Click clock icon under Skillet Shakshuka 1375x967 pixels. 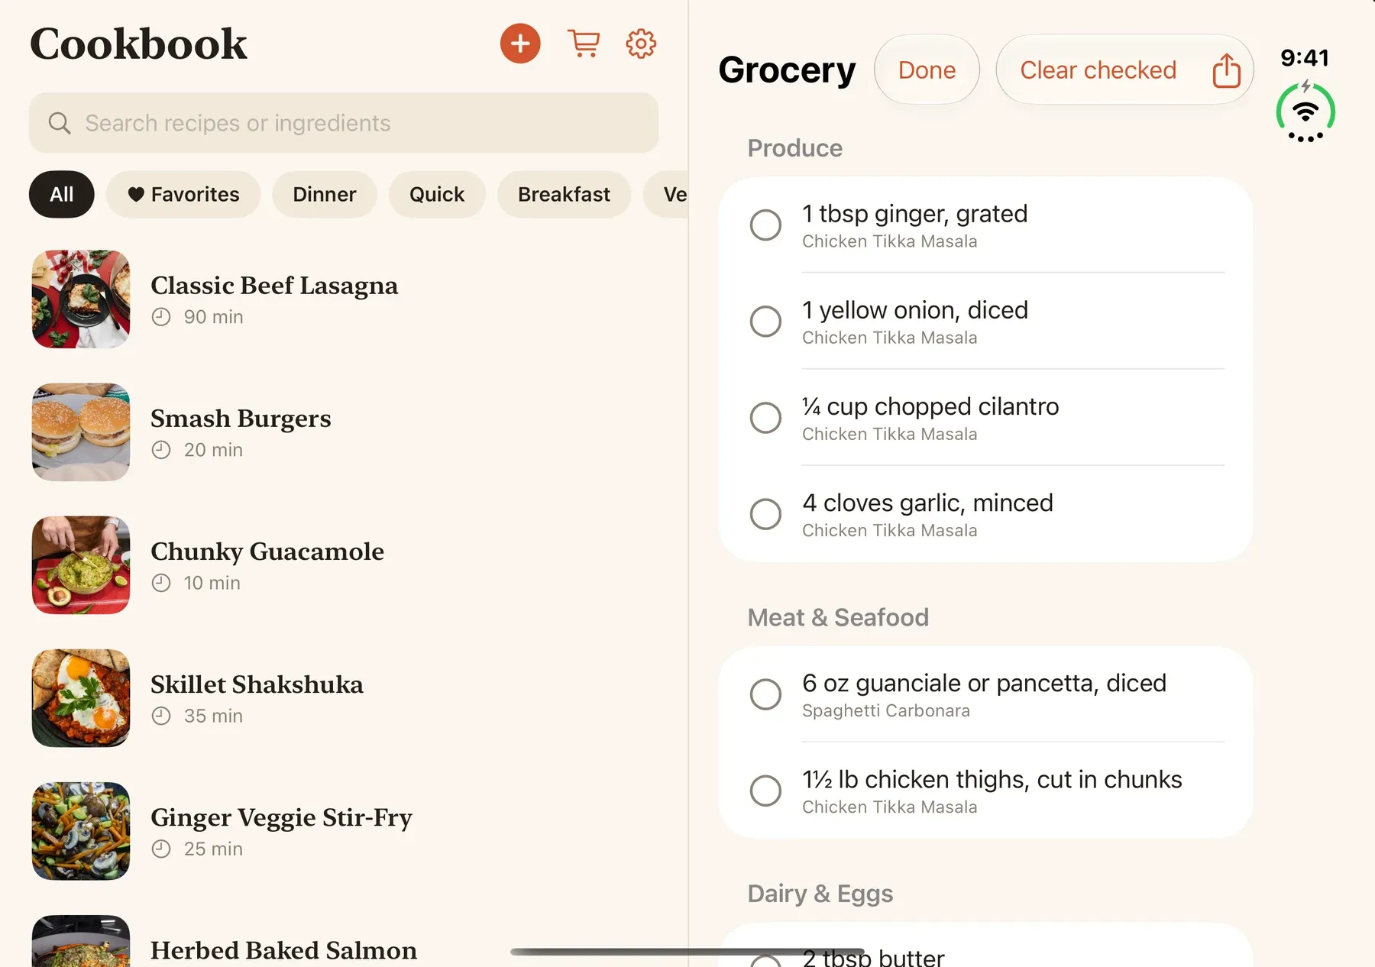tap(161, 716)
